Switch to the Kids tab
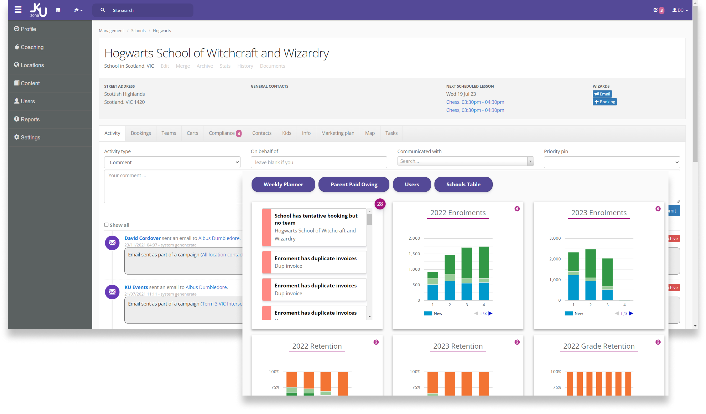Screen dimensions: 706x414 click(x=287, y=133)
